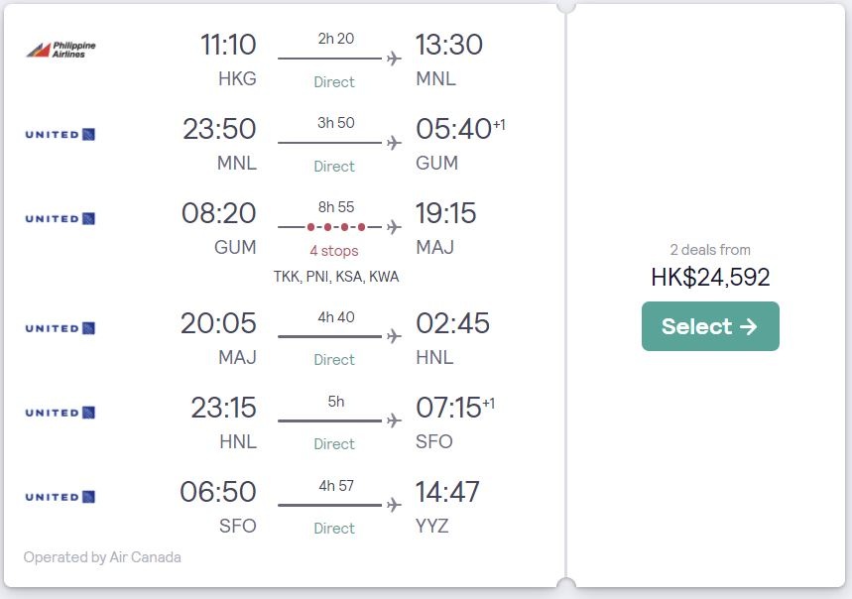Viewport: 852px width, 599px height.
Task: Click United logo on GUM to MAJ flight
Action: [x=61, y=218]
